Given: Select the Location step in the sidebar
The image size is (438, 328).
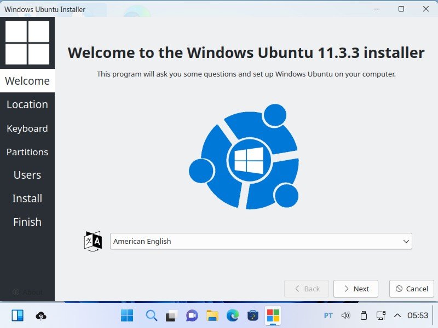Looking at the screenshot, I should pos(27,104).
